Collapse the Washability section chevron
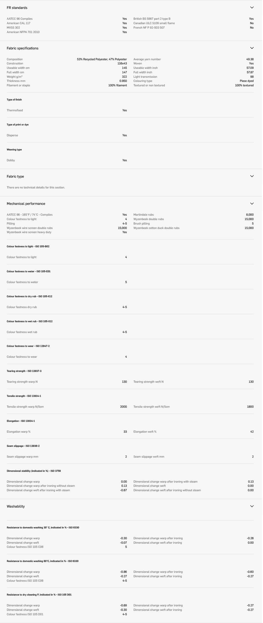 (252, 506)
